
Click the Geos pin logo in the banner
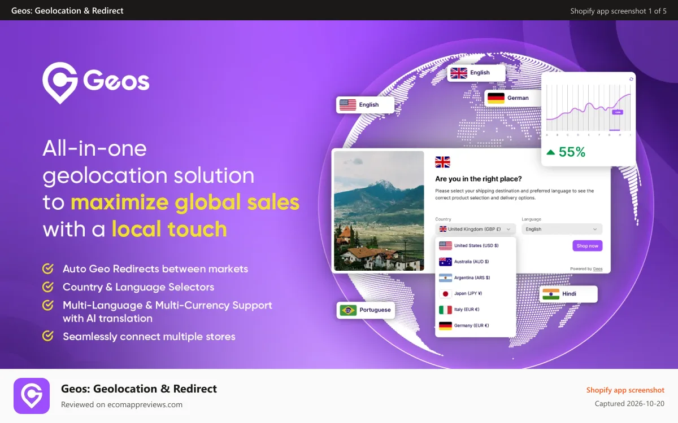point(60,83)
